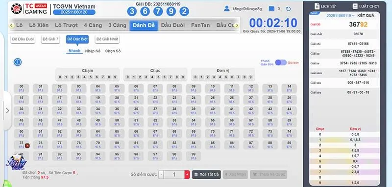The width and height of the screenshot is (392, 187).
Task: Click Đơn vị values 0,1,6,8 row
Action: 345,140
